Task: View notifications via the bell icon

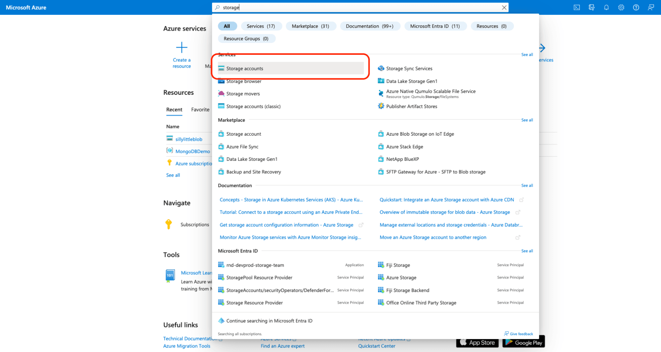Action: click(606, 7)
